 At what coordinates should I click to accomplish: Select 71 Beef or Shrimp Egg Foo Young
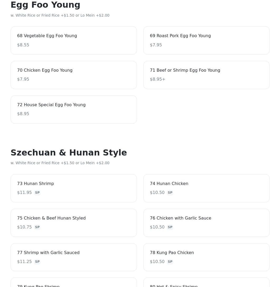point(206,75)
